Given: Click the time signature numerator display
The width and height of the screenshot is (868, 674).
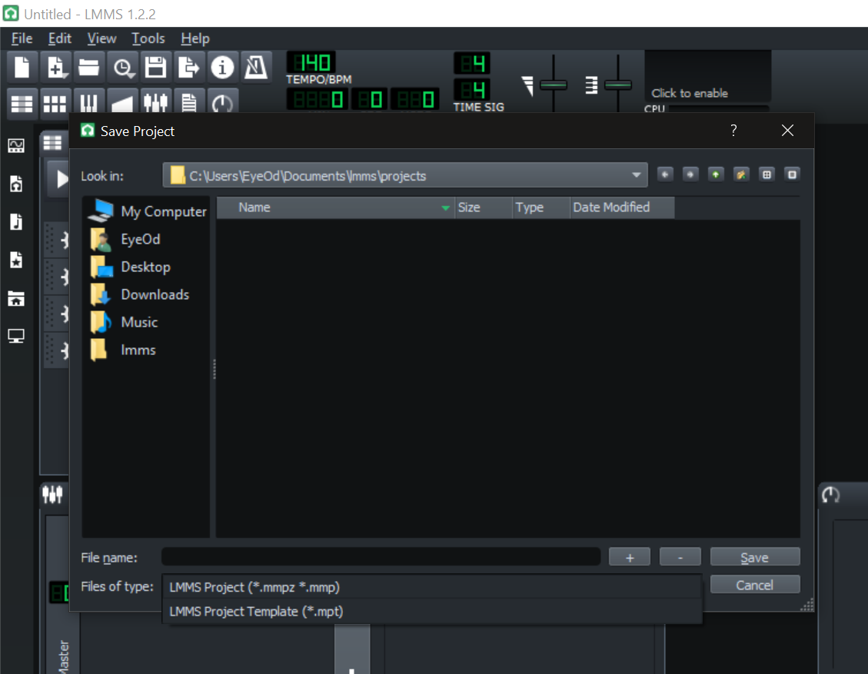Looking at the screenshot, I should click(x=472, y=63).
